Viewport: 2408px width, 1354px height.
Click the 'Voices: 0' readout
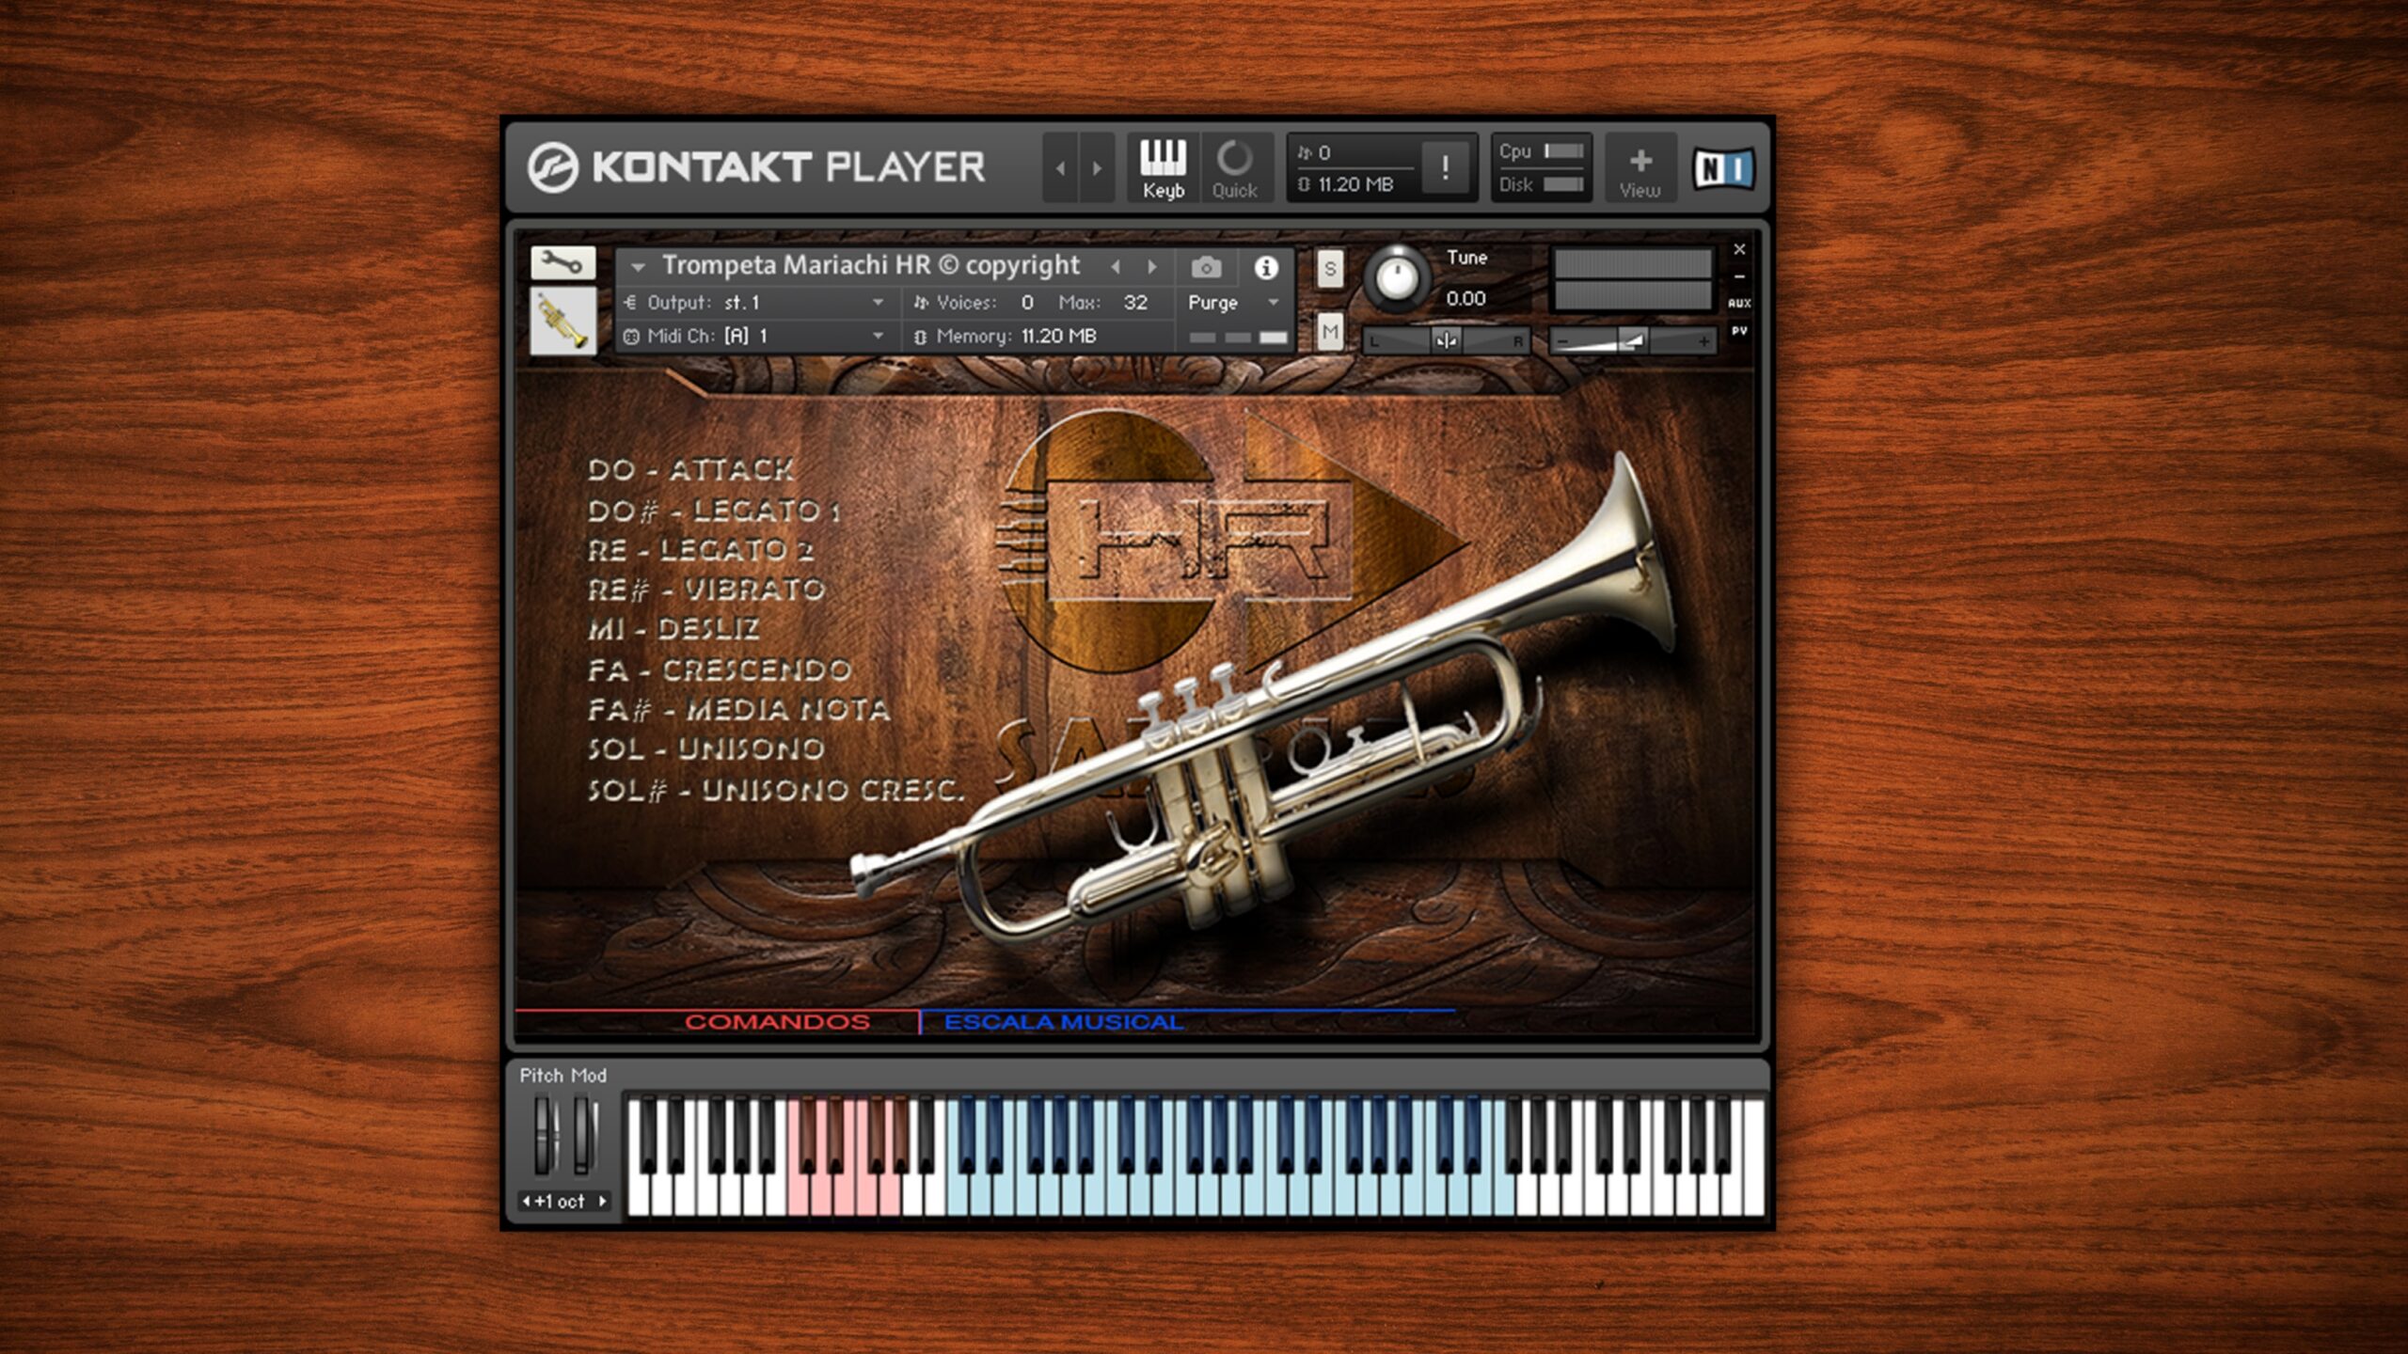[x=974, y=303]
